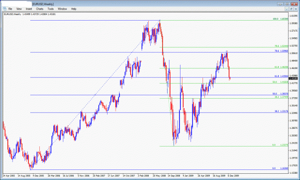This screenshot has width=300, height=180.
Task: Select the blue 0.0 Fibonacci level label
Action: click(280, 168)
